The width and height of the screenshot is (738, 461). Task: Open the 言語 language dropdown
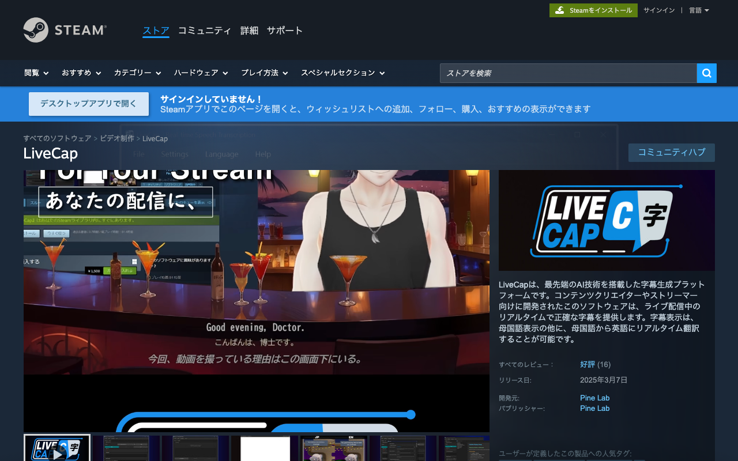point(699,10)
